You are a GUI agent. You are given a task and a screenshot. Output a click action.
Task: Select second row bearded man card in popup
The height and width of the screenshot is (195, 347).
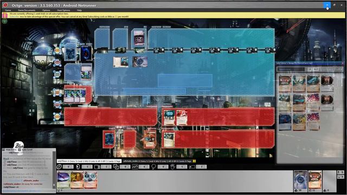(327, 102)
